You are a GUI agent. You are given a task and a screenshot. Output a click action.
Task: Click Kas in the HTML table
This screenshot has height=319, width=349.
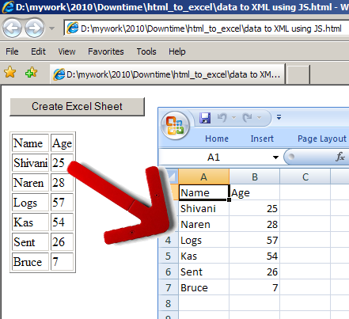[x=30, y=222]
